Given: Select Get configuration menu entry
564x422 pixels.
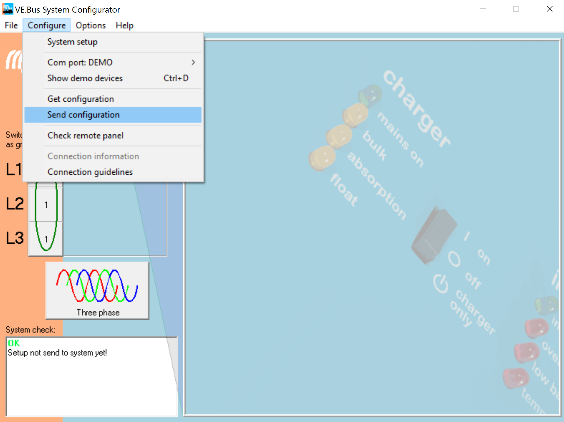Looking at the screenshot, I should coord(81,99).
